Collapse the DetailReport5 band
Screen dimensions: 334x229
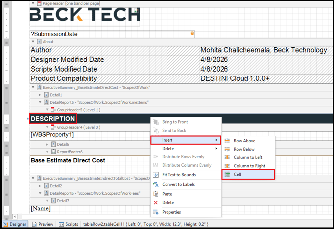click(x=40, y=102)
